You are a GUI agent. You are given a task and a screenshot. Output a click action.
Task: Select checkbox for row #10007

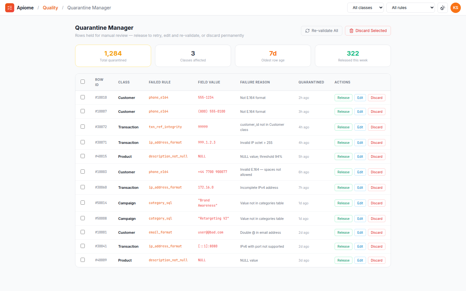[83, 111]
